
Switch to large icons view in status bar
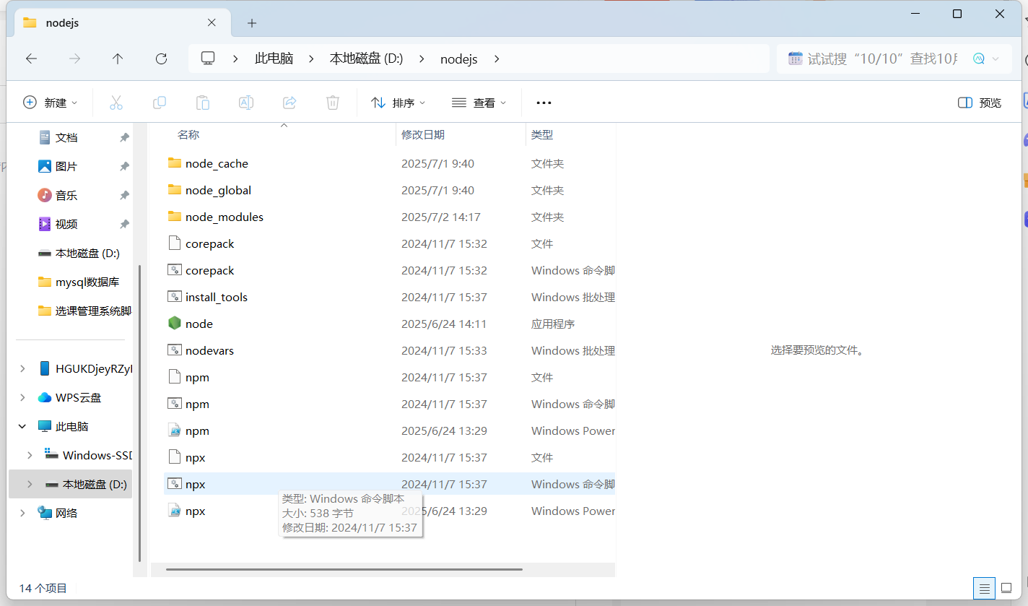coord(1006,588)
